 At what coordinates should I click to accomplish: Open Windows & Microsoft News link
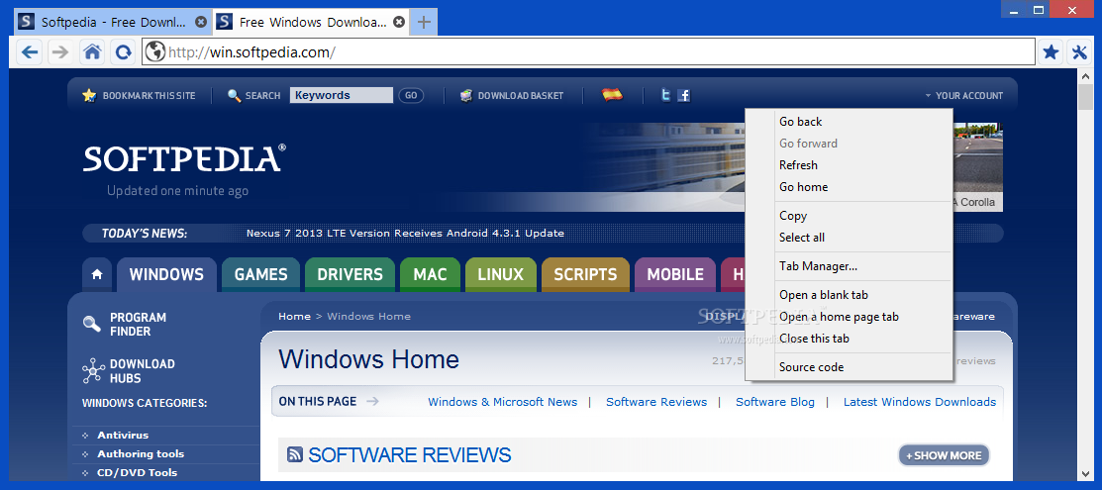(503, 402)
